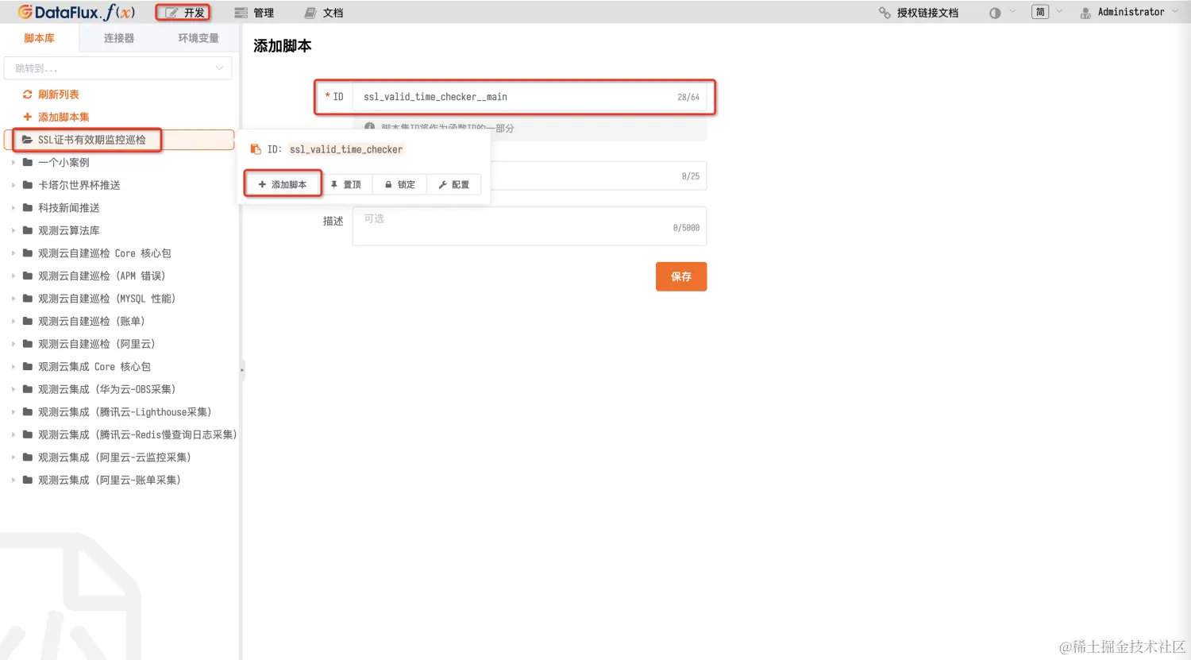Expand the 观测云算法库 folder arrow
The width and height of the screenshot is (1191, 660).
tap(13, 230)
